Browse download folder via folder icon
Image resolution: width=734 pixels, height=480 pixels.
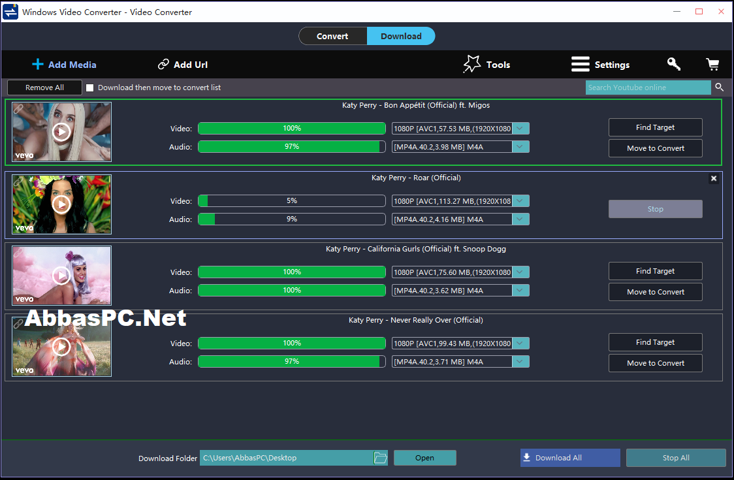pos(381,458)
